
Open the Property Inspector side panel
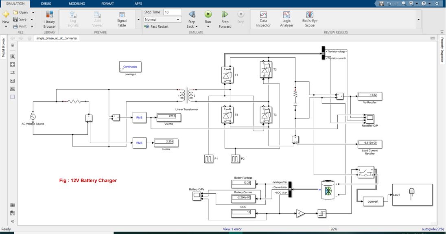coord(442,50)
